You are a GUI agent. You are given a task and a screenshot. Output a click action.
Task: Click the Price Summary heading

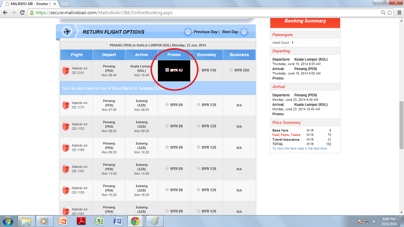[x=286, y=122]
